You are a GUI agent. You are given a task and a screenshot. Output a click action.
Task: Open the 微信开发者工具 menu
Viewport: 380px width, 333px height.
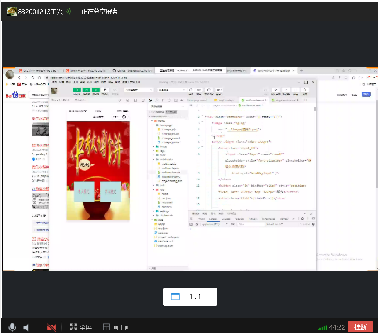pos(131,82)
